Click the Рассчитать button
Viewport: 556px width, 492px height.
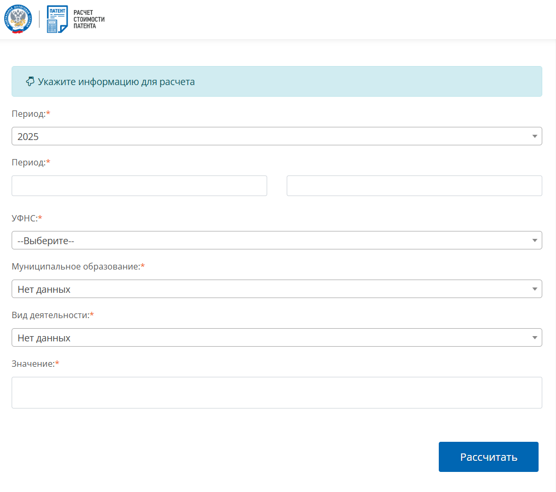tap(488, 457)
